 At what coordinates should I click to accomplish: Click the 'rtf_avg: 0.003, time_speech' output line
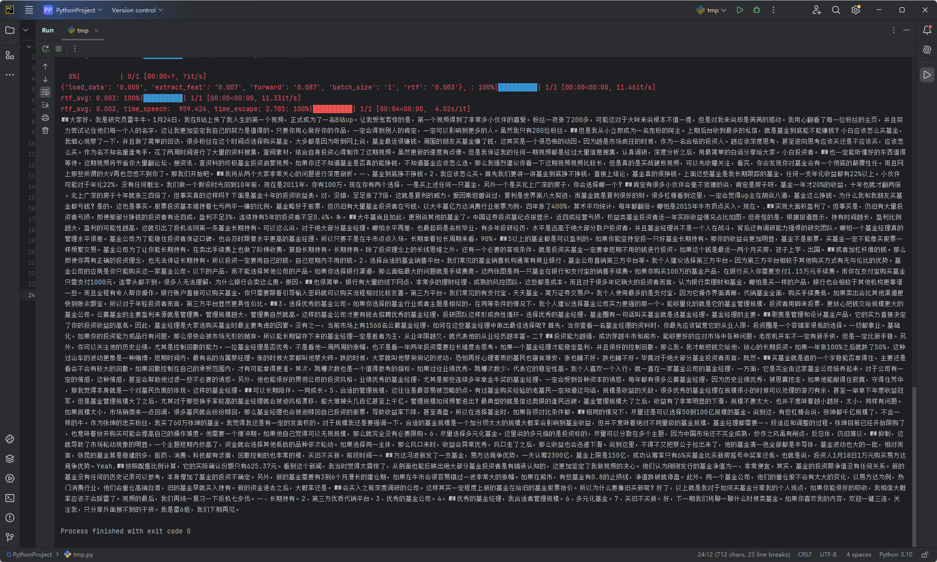tap(266, 109)
